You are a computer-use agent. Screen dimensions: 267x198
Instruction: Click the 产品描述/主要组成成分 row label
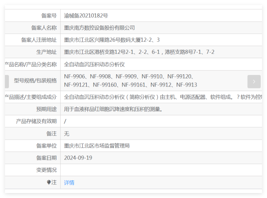(x=31, y=97)
